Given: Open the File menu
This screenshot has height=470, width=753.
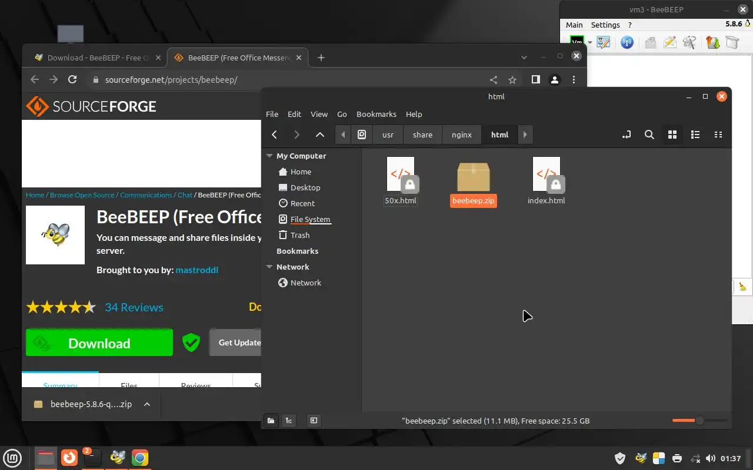Looking at the screenshot, I should (272, 114).
